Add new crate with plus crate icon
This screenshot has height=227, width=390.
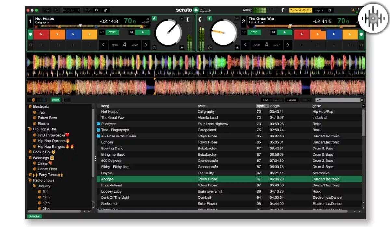point(32,100)
